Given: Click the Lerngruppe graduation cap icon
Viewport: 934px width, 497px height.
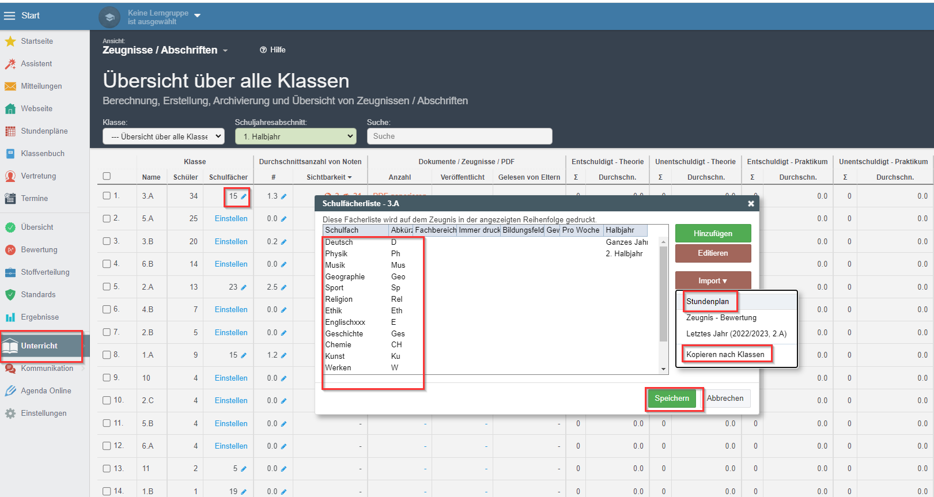Looking at the screenshot, I should tap(109, 17).
